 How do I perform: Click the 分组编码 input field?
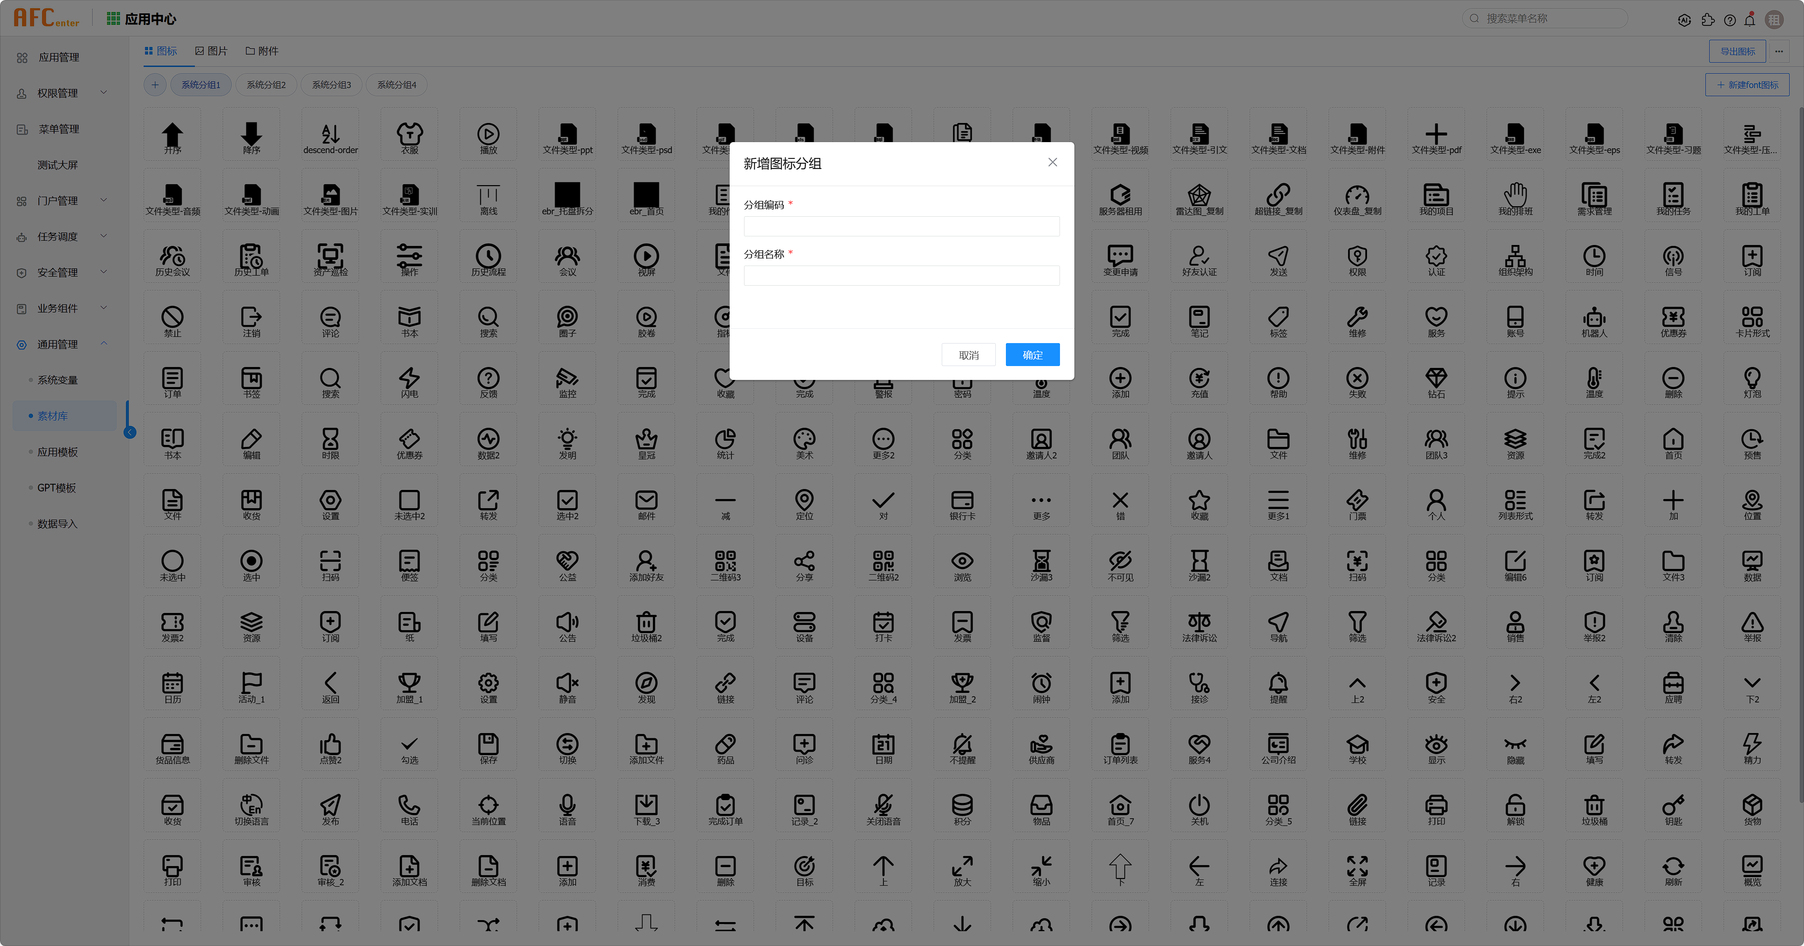[x=902, y=226]
